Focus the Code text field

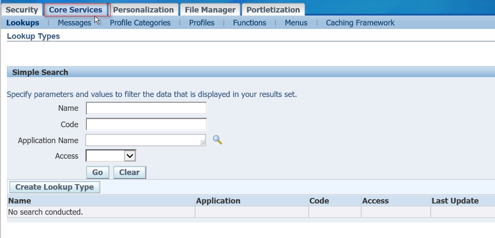coord(146,125)
